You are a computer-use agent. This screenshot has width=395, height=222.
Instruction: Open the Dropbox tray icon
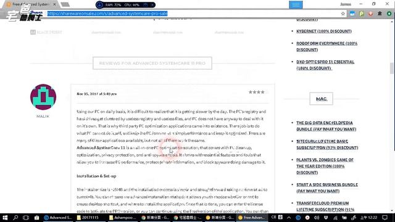coord(326,218)
